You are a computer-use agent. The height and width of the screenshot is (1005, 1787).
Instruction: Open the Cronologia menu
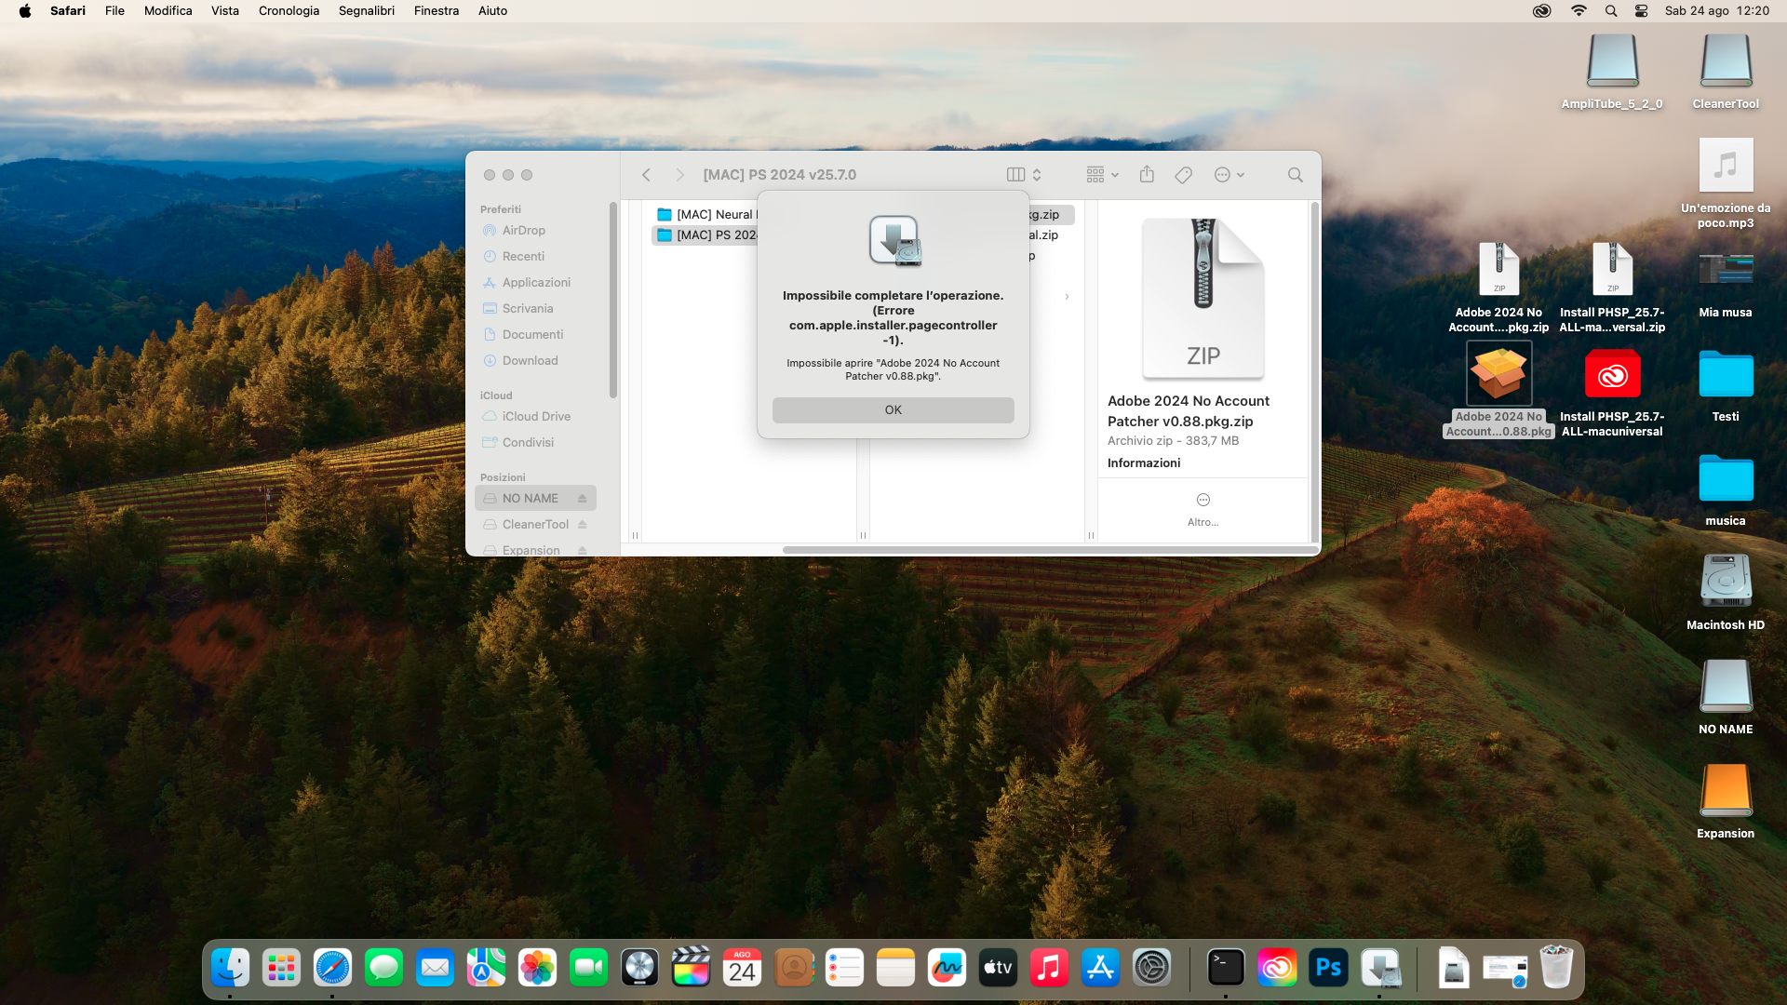289,11
